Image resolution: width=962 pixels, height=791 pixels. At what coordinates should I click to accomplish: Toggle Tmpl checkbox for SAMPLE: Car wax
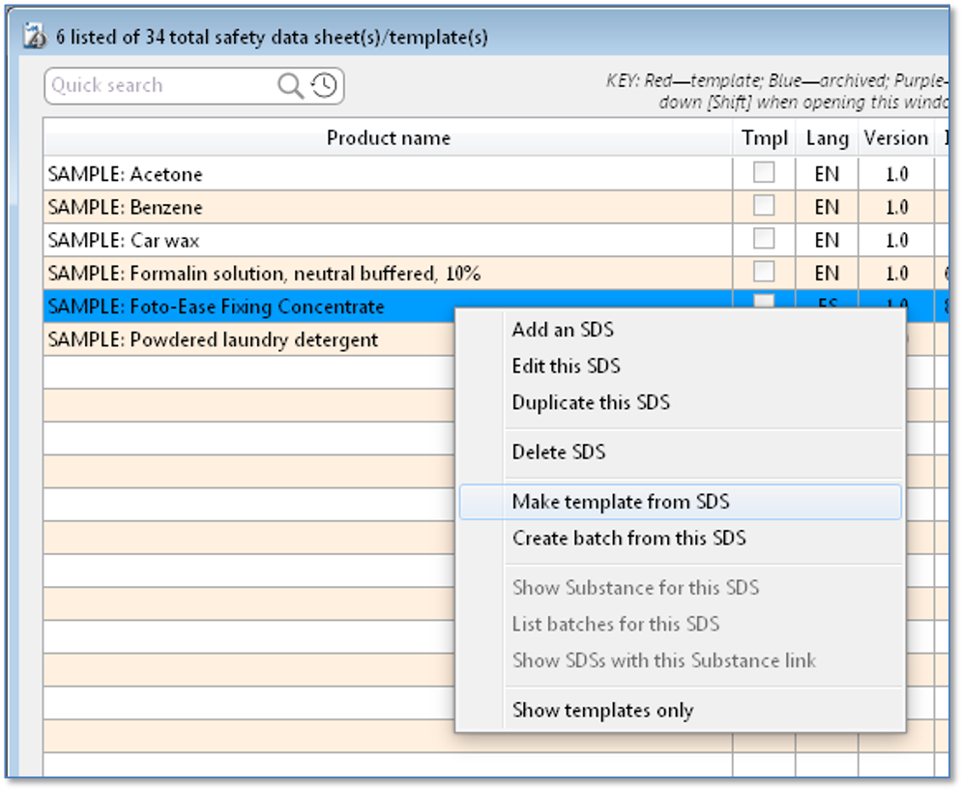click(763, 239)
